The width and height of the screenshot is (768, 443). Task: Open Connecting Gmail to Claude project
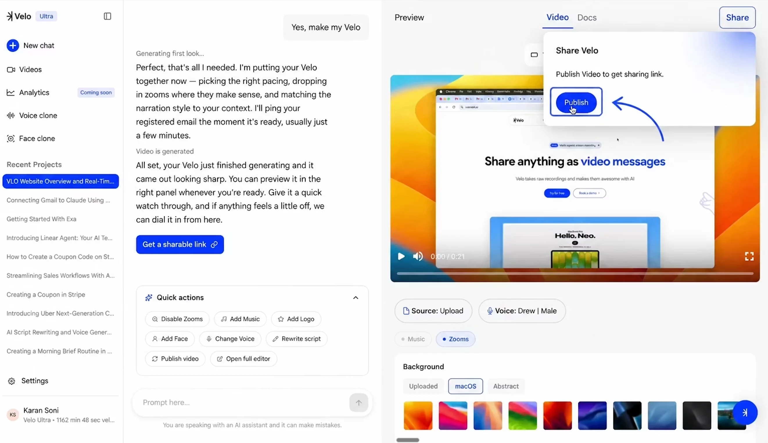pyautogui.click(x=58, y=200)
